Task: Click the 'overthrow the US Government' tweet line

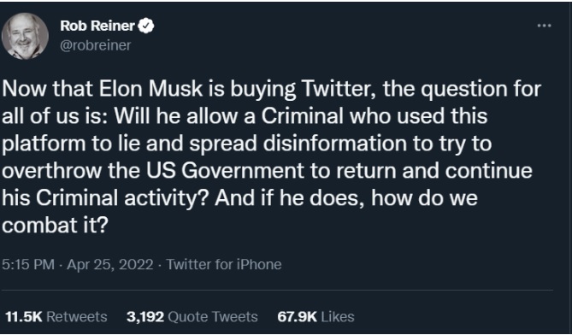Action: point(267,171)
